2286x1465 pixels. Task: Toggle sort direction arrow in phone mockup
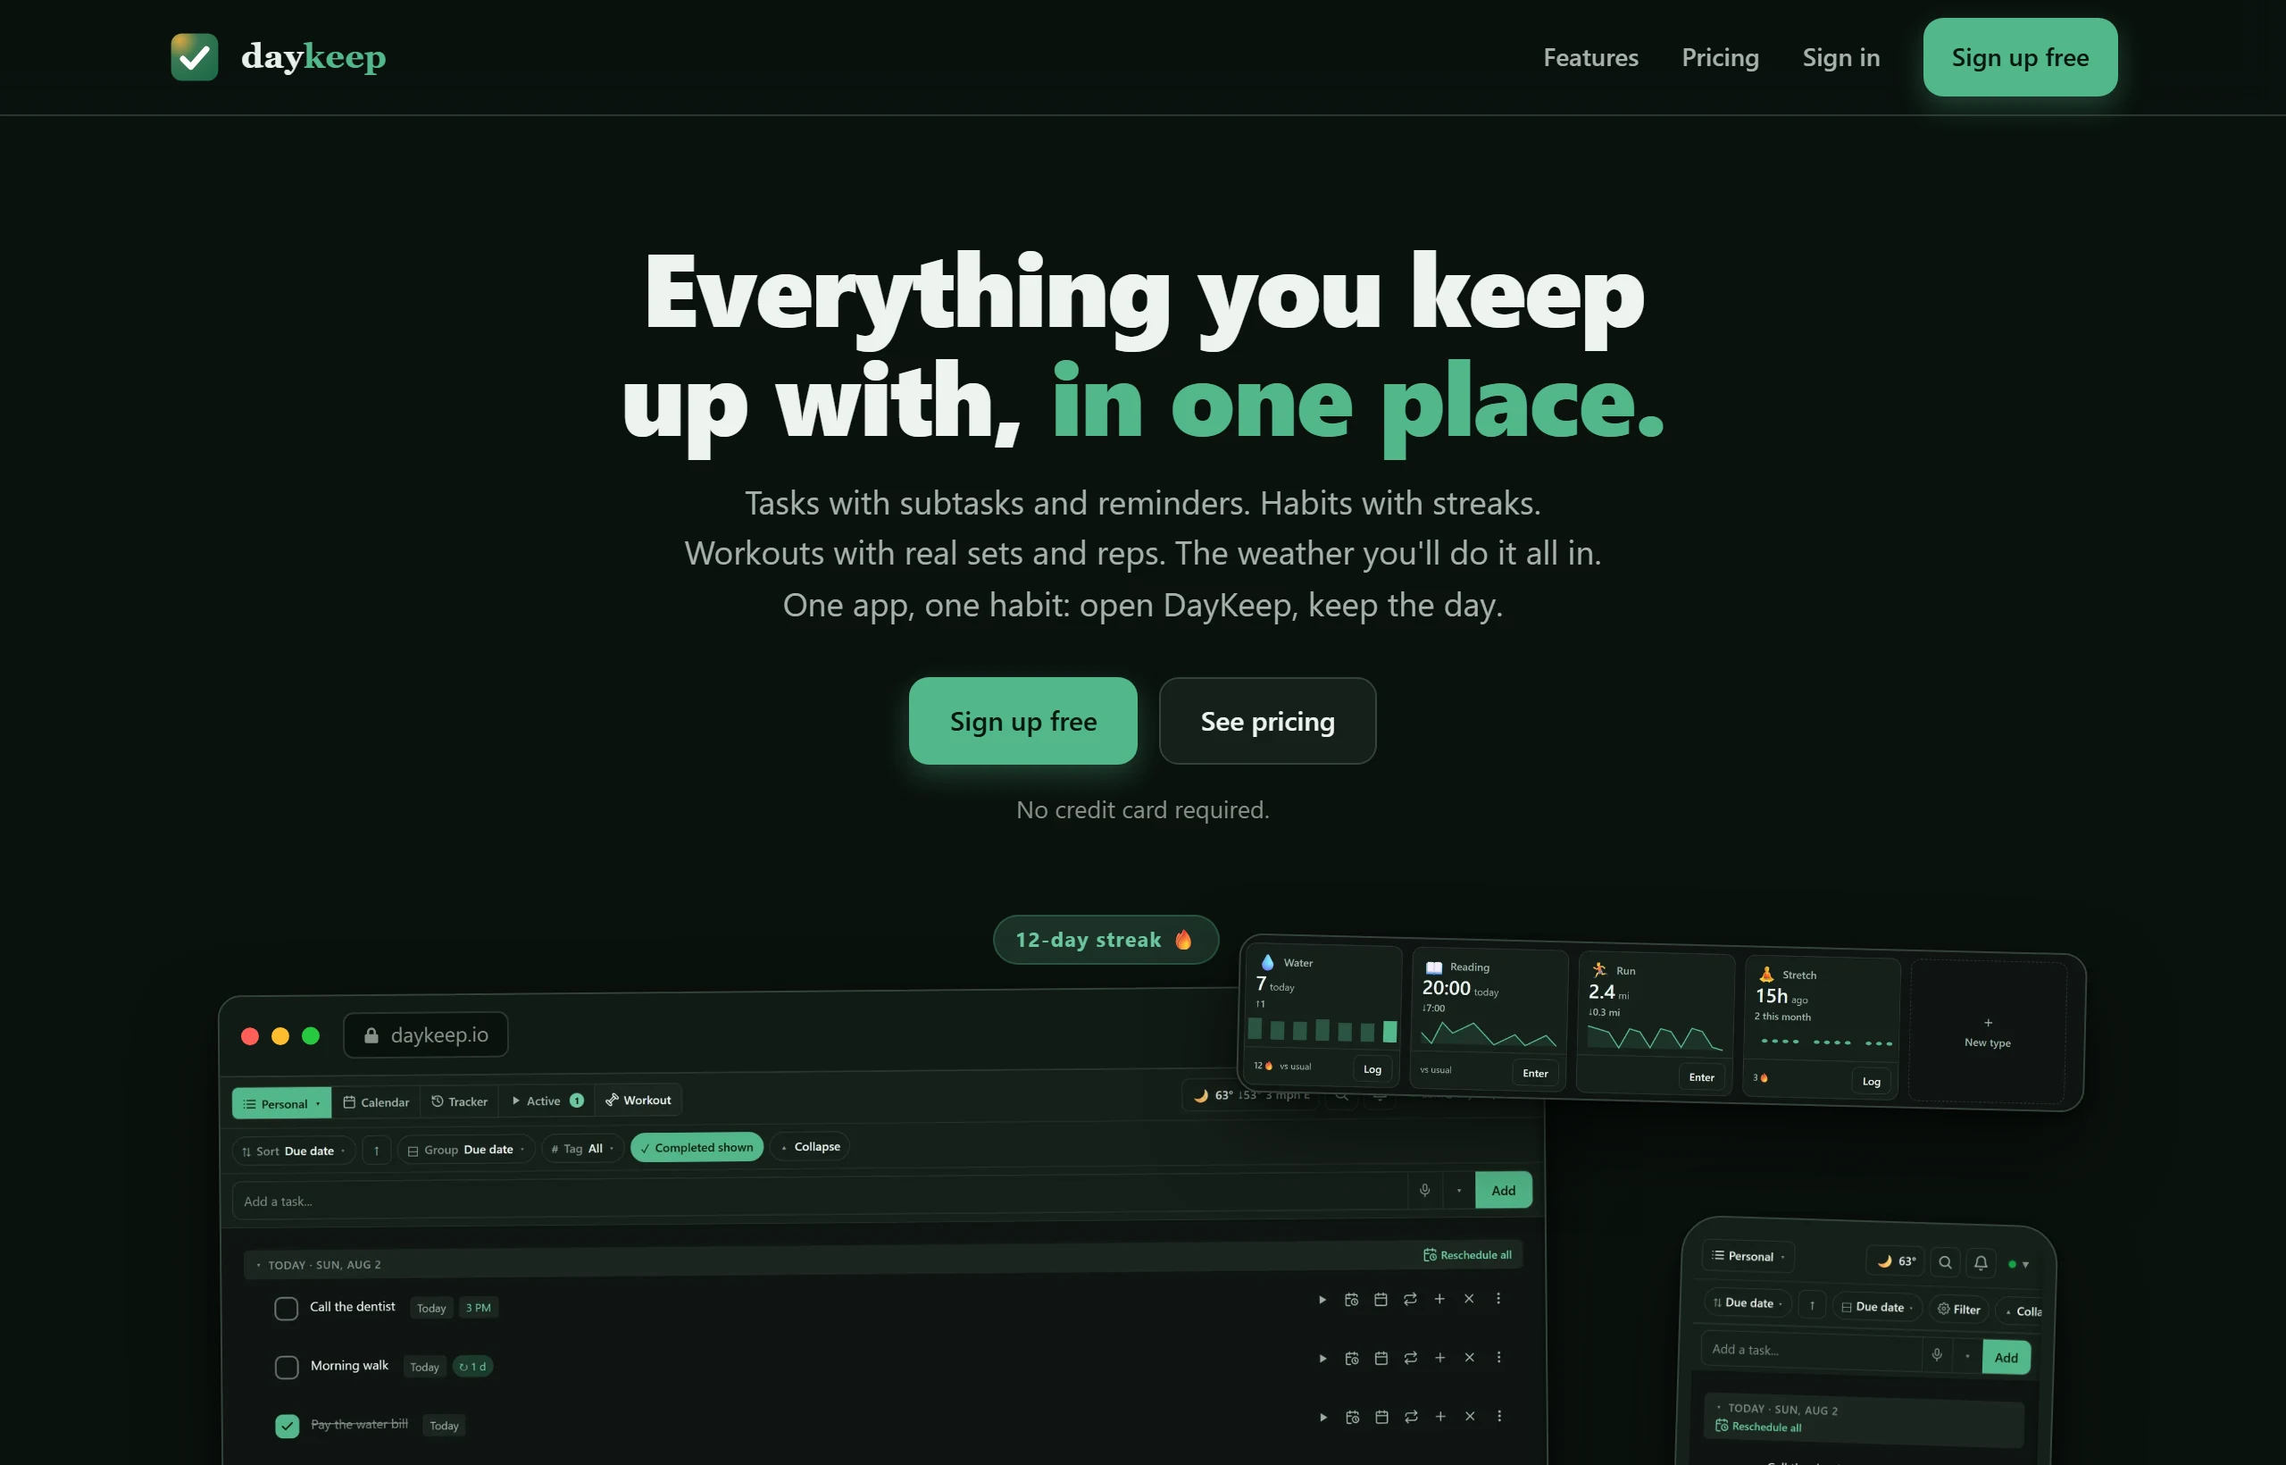pos(1813,1305)
